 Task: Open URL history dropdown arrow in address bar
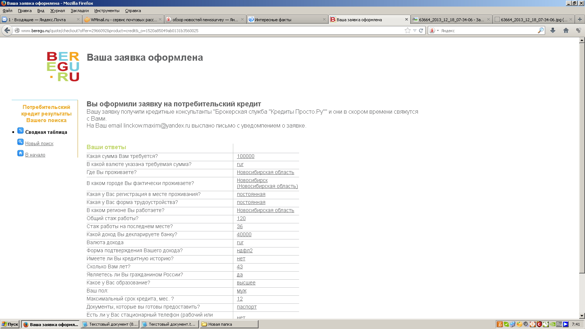tap(415, 30)
